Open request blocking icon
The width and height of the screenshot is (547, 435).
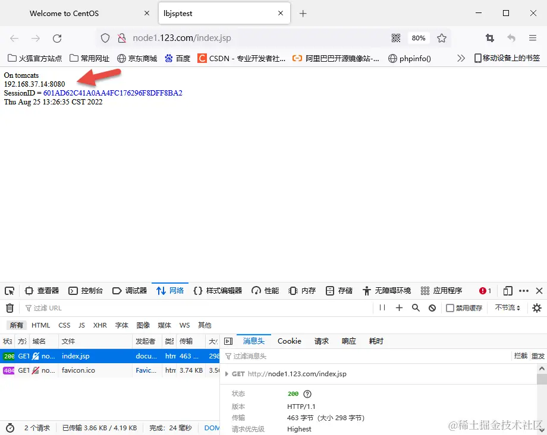point(432,308)
